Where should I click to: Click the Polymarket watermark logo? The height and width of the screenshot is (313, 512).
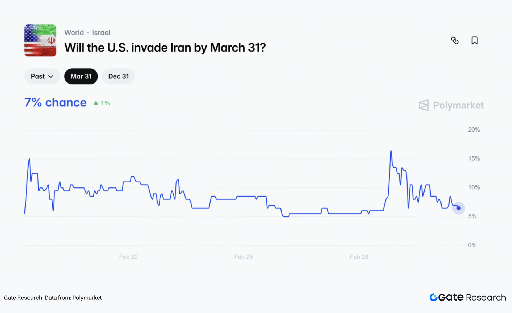coord(451,105)
